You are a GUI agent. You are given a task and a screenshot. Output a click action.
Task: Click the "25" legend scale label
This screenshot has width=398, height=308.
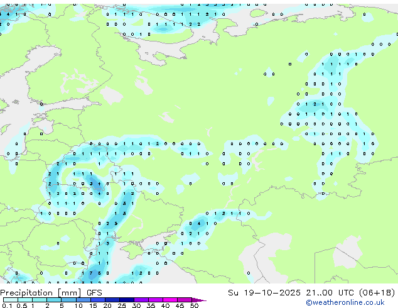tap(122, 305)
